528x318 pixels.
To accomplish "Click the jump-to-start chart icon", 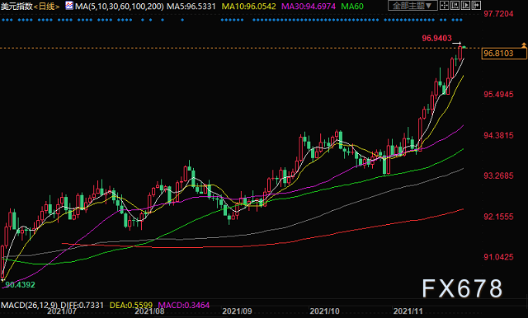I will pos(455,6).
